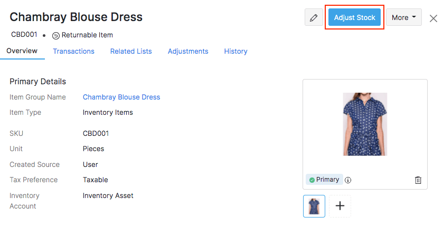Switch to the Transactions tab
Screen dimensions: 443x227
coord(73,51)
